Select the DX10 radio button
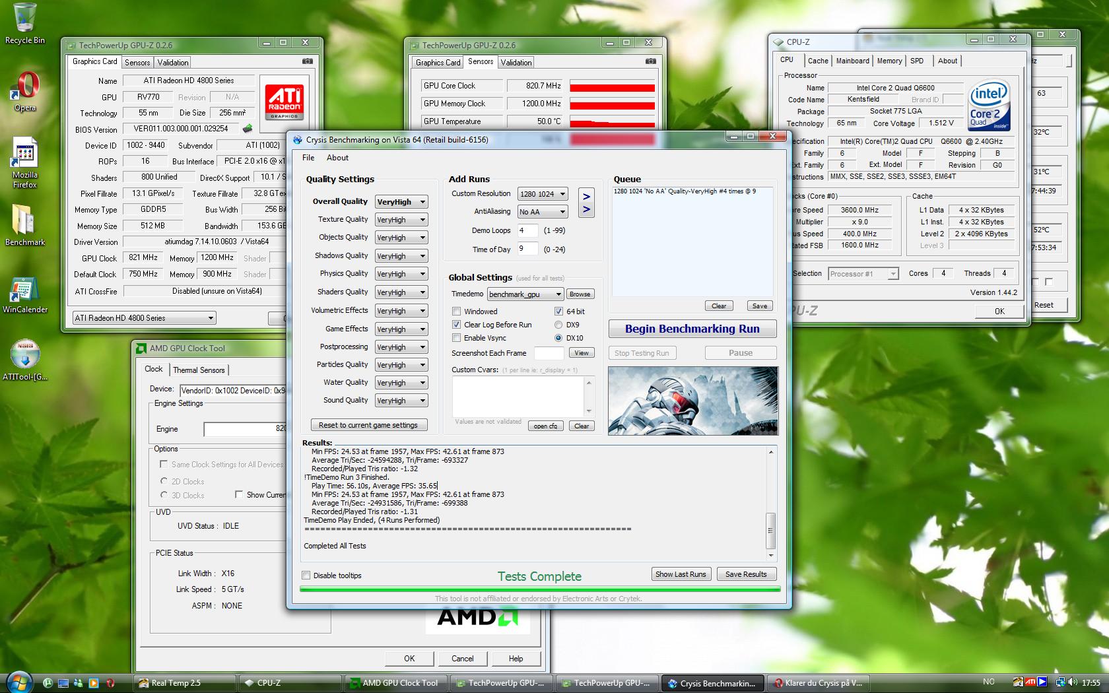Screen dimensions: 1109x693 pyautogui.click(x=558, y=338)
